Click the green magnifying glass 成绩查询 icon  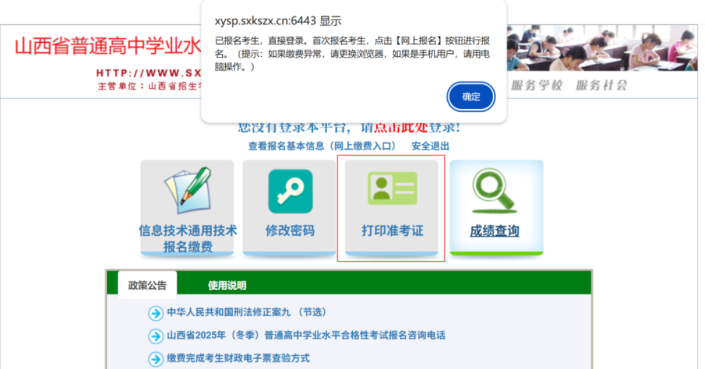click(494, 191)
